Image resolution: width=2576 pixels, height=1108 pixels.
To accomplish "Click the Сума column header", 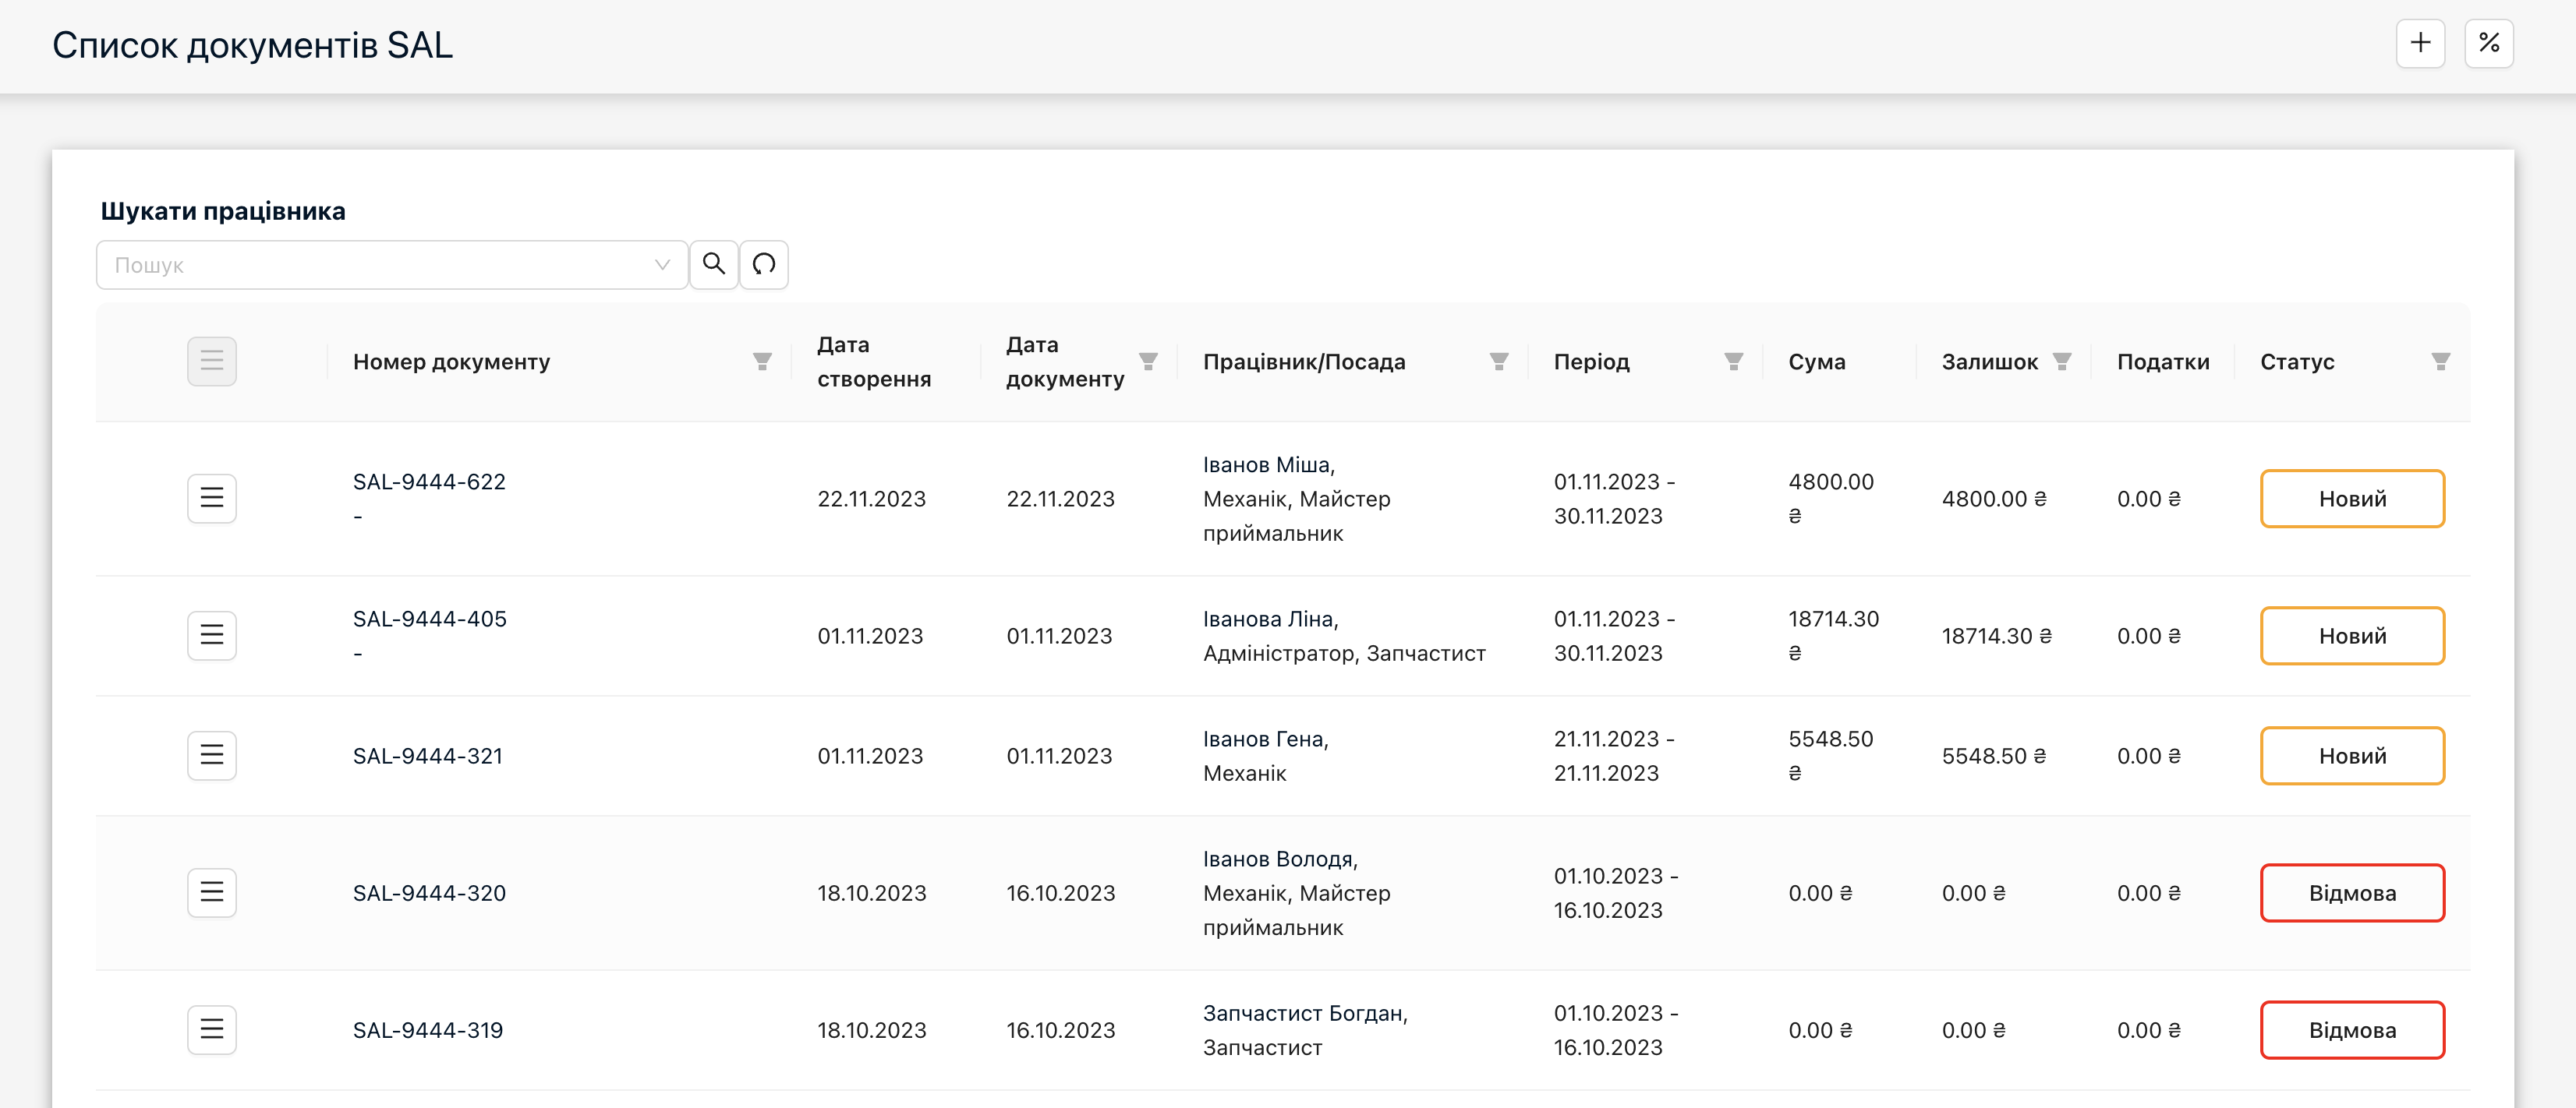I will [1816, 362].
